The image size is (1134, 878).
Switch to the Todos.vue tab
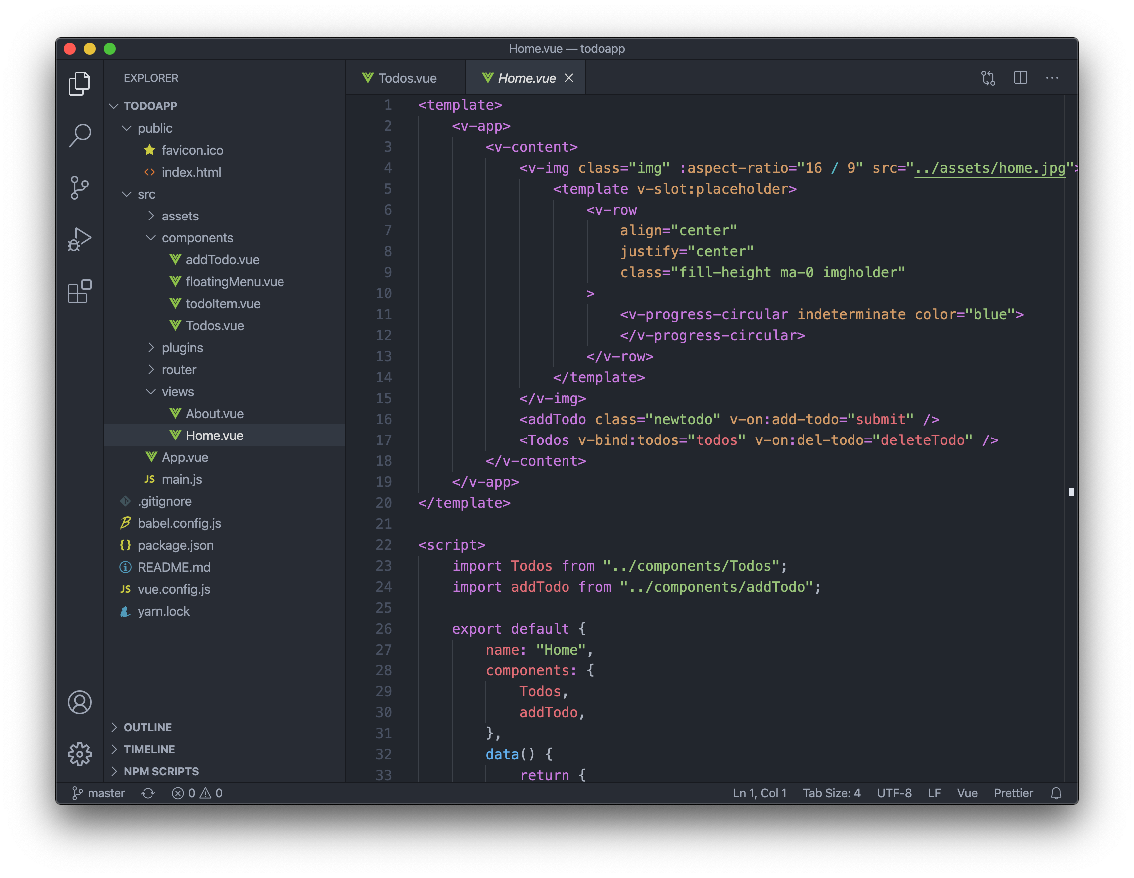pos(406,78)
